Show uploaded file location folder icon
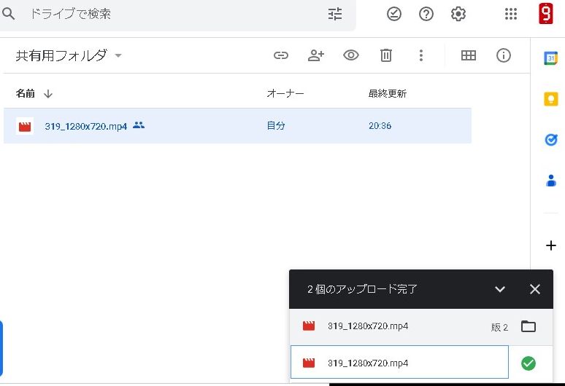 click(x=529, y=326)
